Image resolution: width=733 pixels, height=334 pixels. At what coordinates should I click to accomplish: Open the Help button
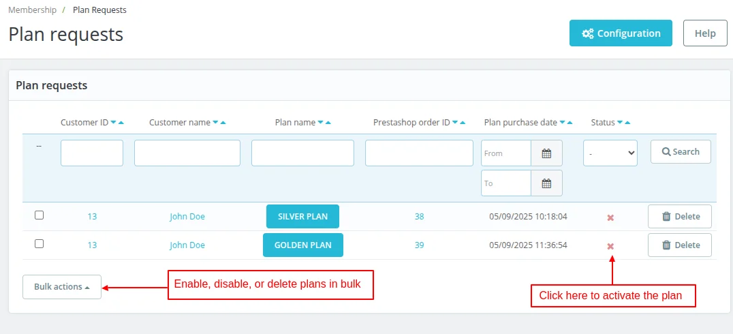[705, 33]
